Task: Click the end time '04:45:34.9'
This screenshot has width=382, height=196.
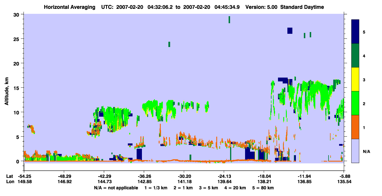Action: point(227,7)
